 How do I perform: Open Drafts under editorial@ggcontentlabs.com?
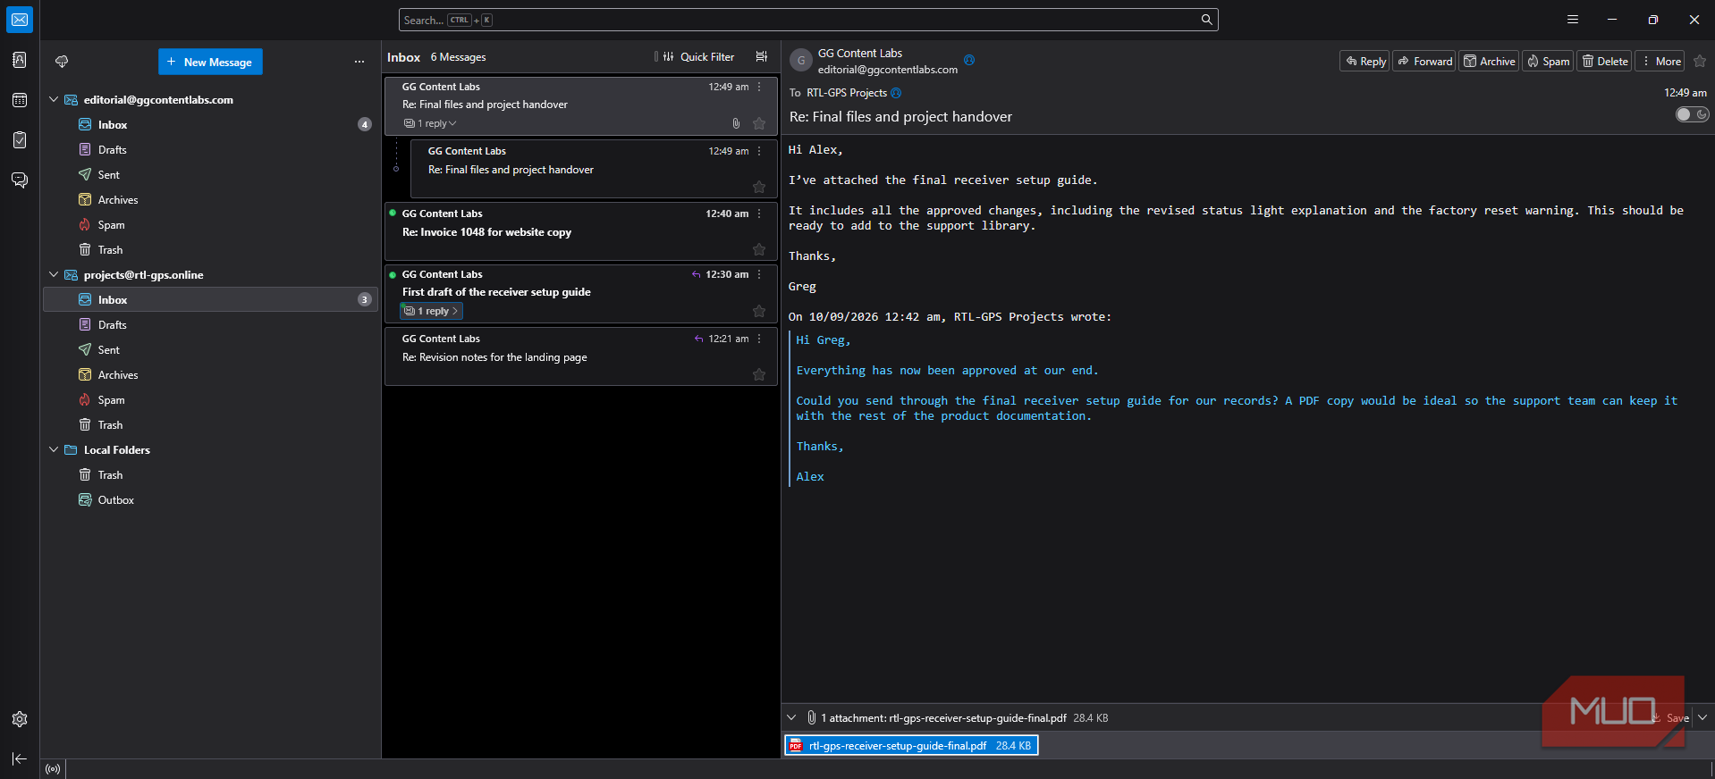click(x=209, y=150)
